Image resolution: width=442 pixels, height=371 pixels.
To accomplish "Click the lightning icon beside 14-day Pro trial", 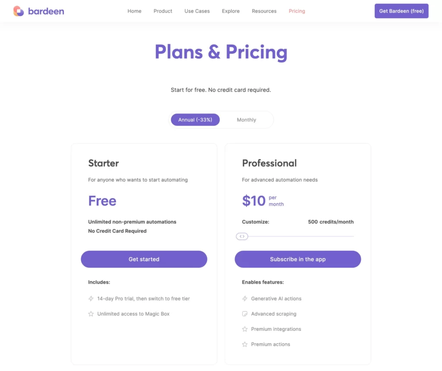I will pyautogui.click(x=90, y=298).
